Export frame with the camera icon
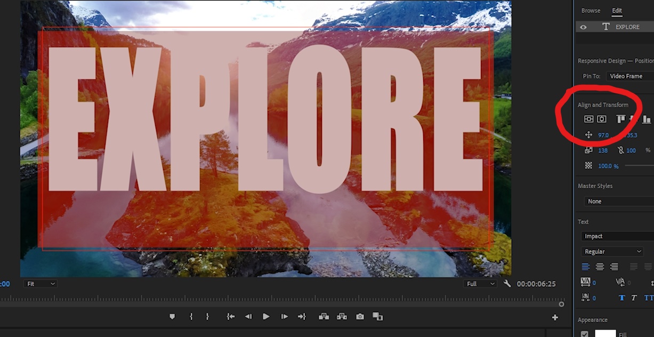The height and width of the screenshot is (337, 654). click(x=360, y=317)
